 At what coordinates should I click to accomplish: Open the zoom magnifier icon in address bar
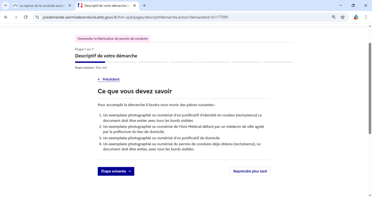tap(333, 17)
